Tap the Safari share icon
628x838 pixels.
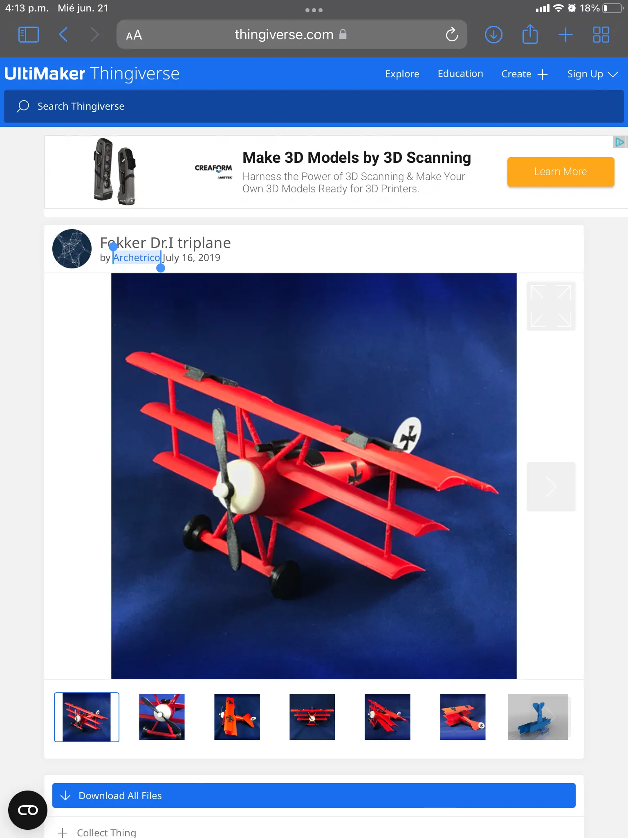click(x=530, y=34)
